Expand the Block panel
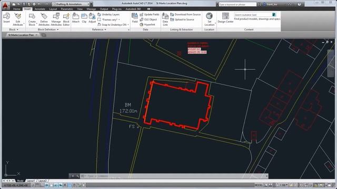337x189 pixels. click(x=14, y=29)
